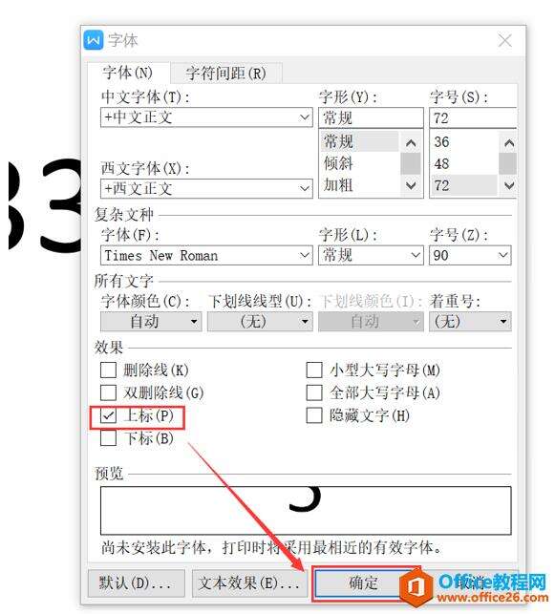
Task: Uncheck the 上标(P) superscript checkbox
Action: [x=109, y=415]
